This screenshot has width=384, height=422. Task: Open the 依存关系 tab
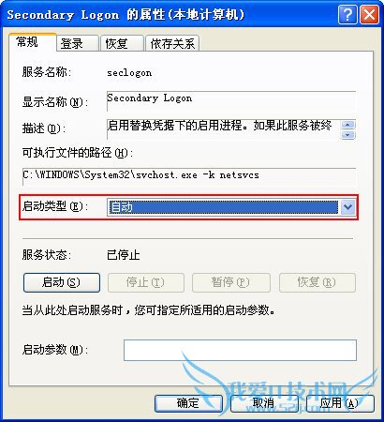(x=172, y=43)
